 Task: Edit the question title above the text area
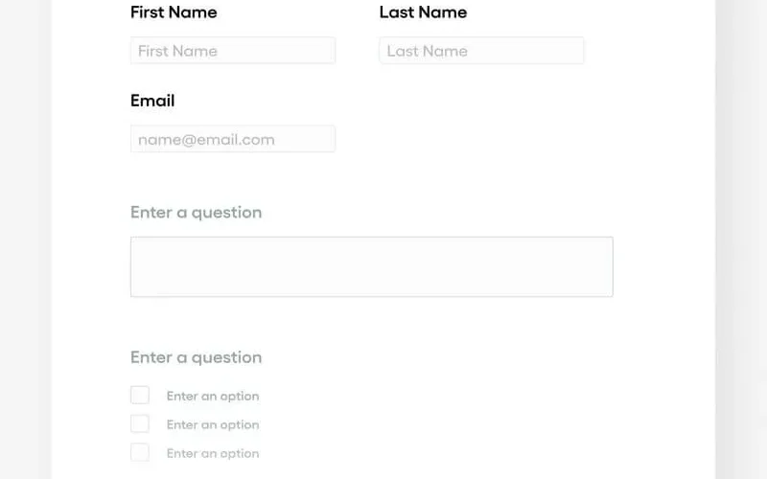[x=196, y=213]
